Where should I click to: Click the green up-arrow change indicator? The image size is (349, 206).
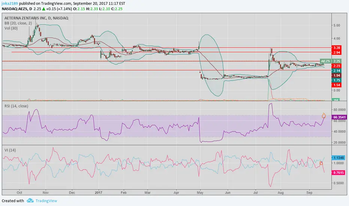44,9
